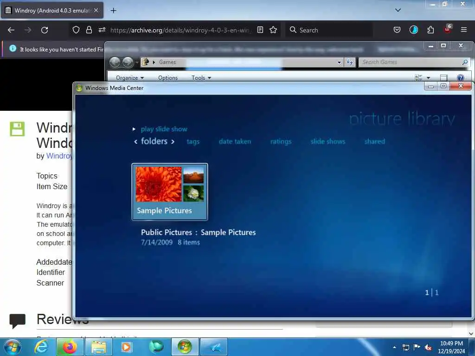The width and height of the screenshot is (475, 356).
Task: Click the green globe taskbar icon
Action: [x=156, y=347]
